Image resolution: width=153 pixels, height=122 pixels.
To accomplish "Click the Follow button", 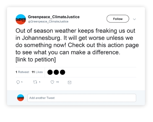I will 118,19.
